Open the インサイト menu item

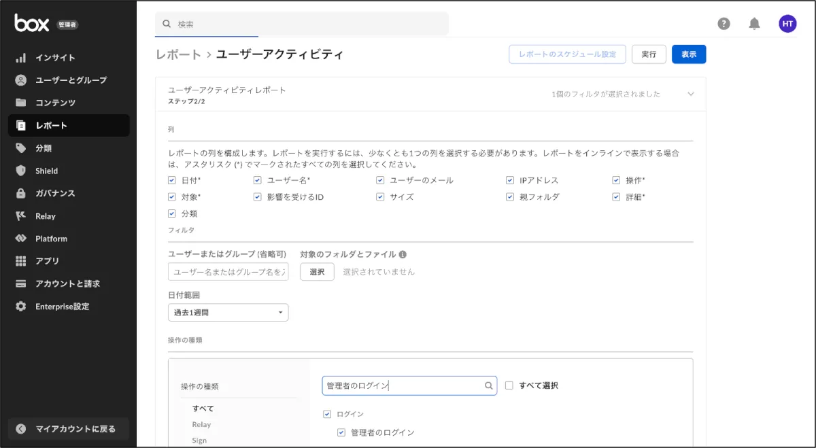pos(55,58)
